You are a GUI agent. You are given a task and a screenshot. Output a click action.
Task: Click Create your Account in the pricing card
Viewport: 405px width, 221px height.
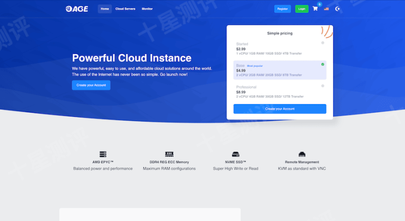[x=279, y=109]
